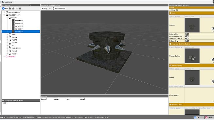Click the IVY folder in the tree
Viewport: 214px width, 120px height.
[x=12, y=45]
